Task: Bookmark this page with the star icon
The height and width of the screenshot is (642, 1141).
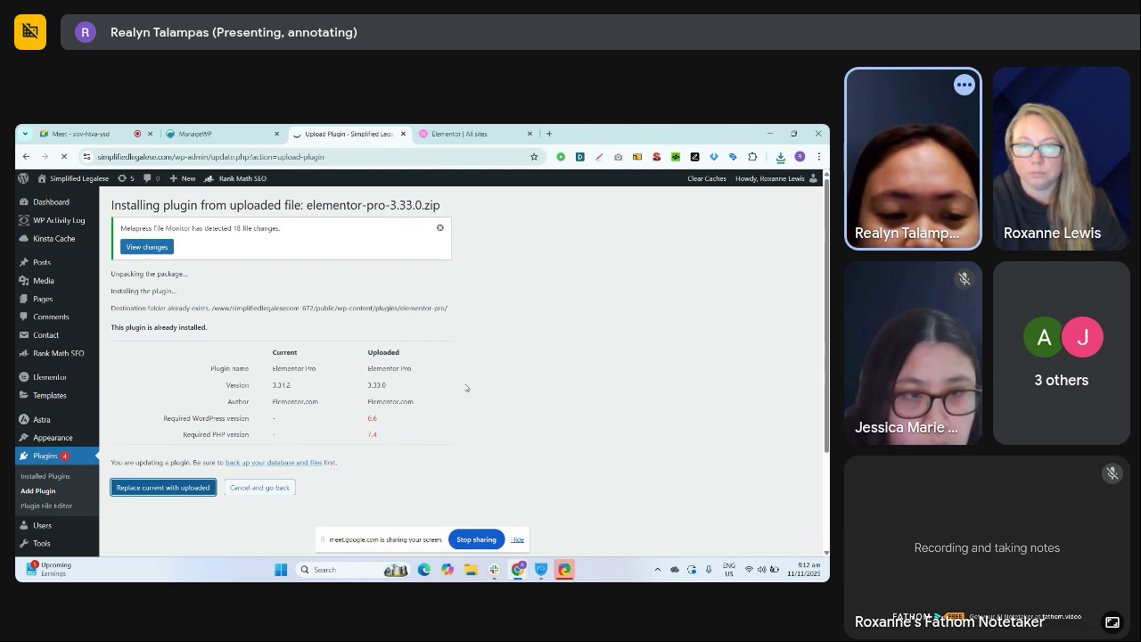Action: [x=534, y=157]
